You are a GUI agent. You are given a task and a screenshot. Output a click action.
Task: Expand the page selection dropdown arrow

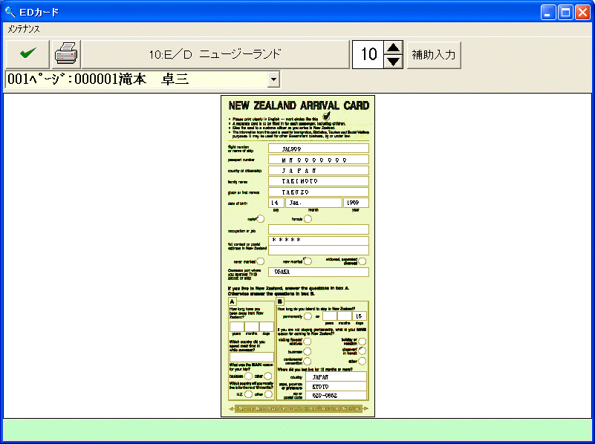point(273,79)
